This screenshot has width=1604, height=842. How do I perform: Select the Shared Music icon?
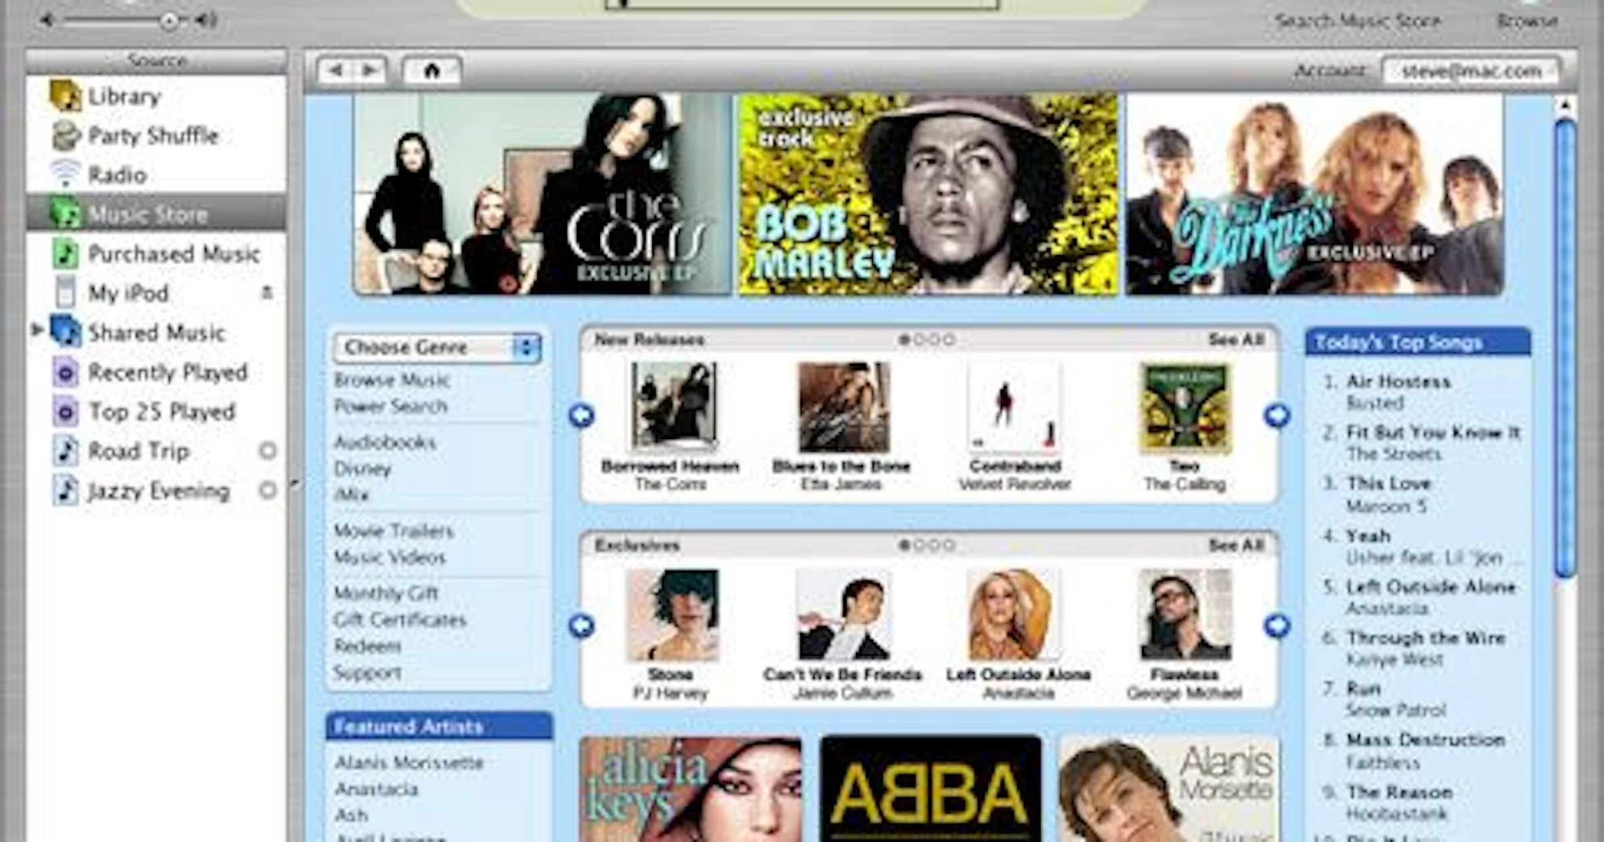tap(65, 332)
